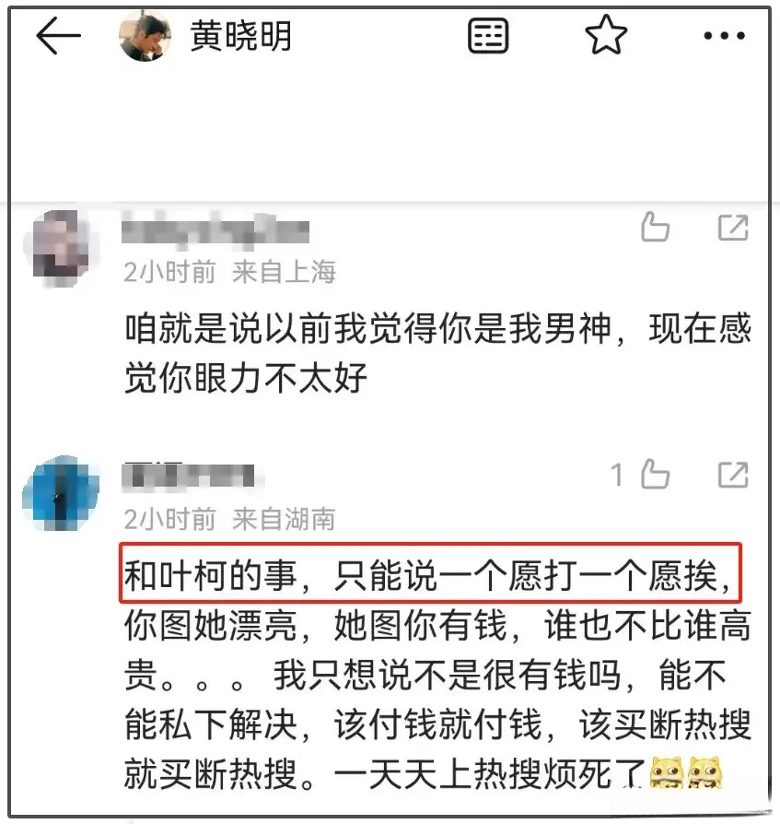Image resolution: width=780 pixels, height=824 pixels.
Task: Tap the 来自湖南 location label
Action: click(x=284, y=519)
